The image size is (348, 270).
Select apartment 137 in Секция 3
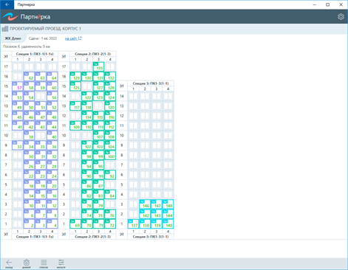point(133,224)
